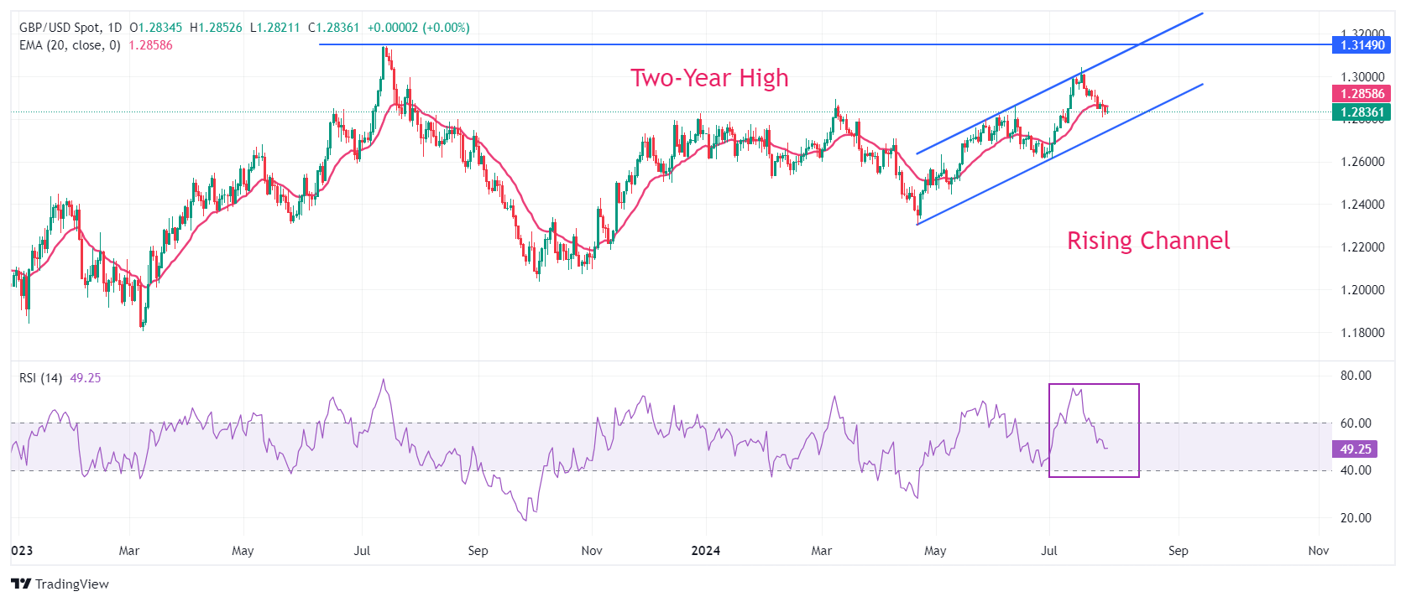Open the TradingView link text
Image resolution: width=1406 pixels, height=602 pixels.
(x=72, y=584)
